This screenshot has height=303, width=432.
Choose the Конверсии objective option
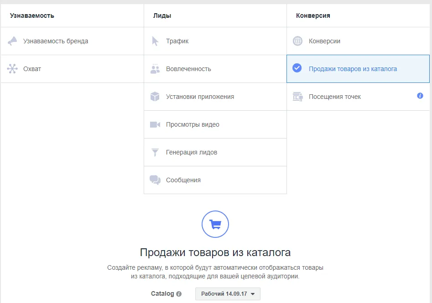coord(324,41)
